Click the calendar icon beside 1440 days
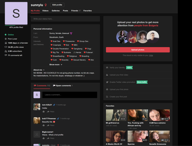 (6, 43)
